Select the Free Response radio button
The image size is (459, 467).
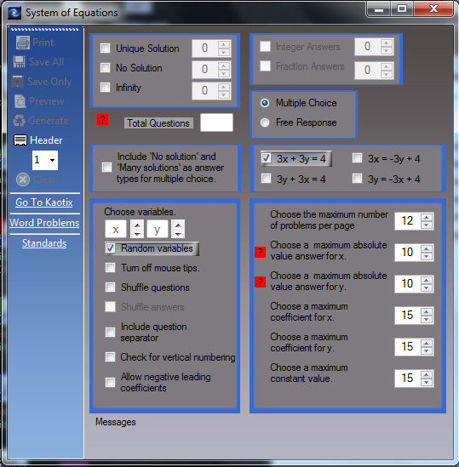pyautogui.click(x=265, y=122)
